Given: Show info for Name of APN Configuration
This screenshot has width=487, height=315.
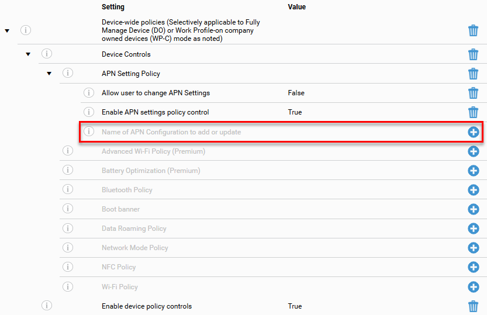Looking at the screenshot, I should (89, 131).
